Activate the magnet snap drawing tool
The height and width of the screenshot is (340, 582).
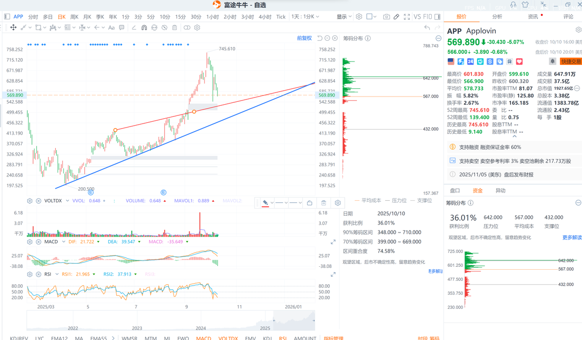coord(144,28)
